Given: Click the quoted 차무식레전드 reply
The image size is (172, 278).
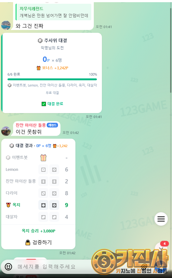Looking at the screenshot, I should 54,12.
